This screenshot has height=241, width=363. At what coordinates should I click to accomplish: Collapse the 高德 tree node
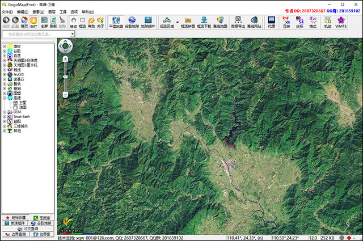coord(5,98)
